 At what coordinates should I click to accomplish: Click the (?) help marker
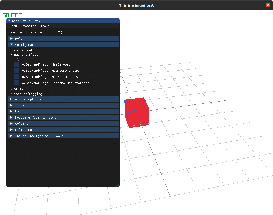pyautogui.click(x=17, y=59)
